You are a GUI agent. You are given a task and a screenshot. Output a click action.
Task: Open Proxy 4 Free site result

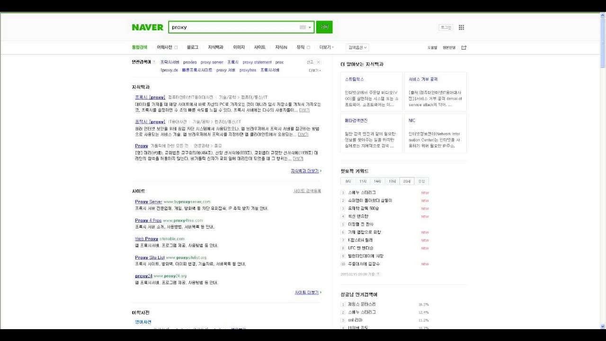(x=148, y=220)
